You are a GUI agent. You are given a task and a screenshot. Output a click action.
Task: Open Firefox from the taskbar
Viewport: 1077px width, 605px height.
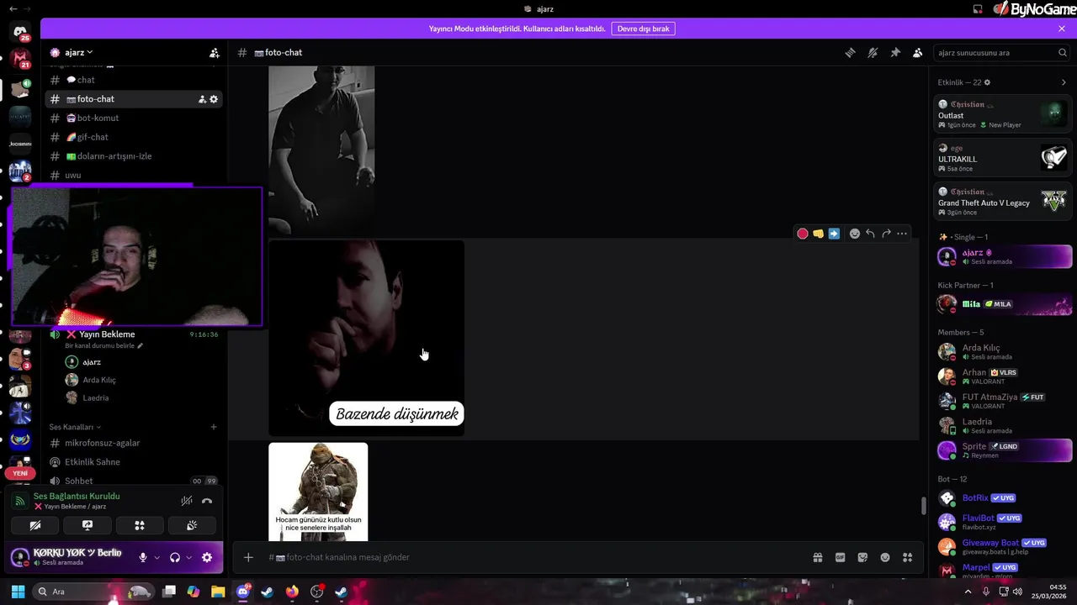[292, 592]
